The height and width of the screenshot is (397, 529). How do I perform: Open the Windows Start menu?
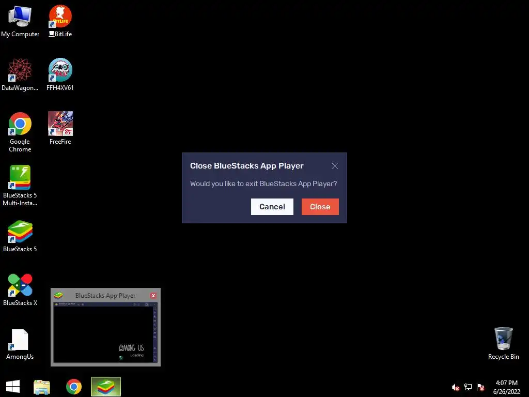(13, 387)
